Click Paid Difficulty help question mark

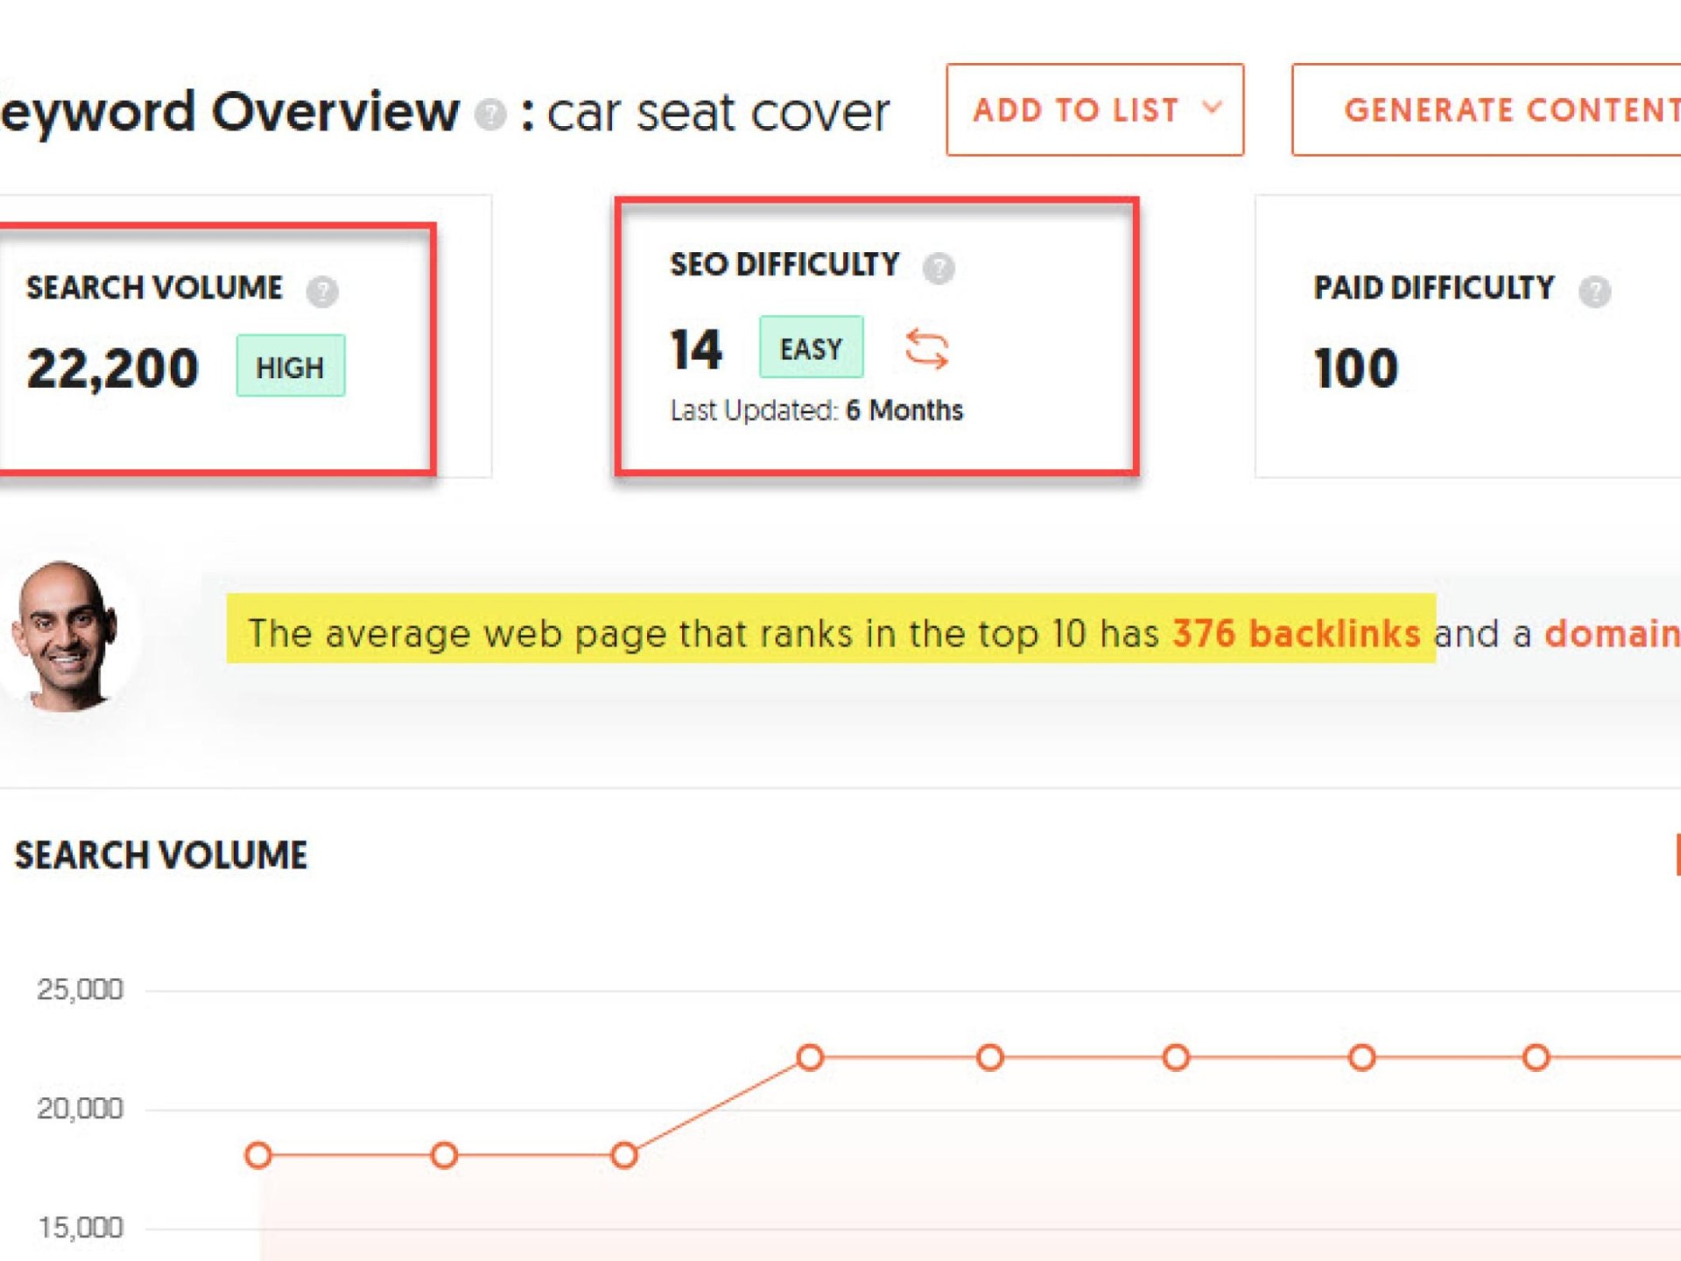point(1594,291)
